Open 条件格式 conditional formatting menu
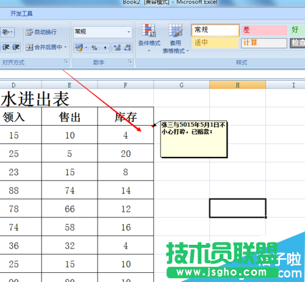 point(149,38)
